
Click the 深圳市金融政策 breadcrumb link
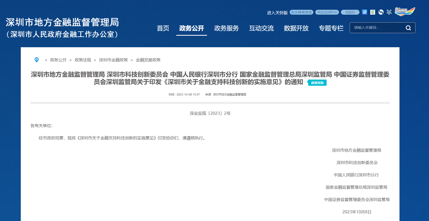pos(113,60)
